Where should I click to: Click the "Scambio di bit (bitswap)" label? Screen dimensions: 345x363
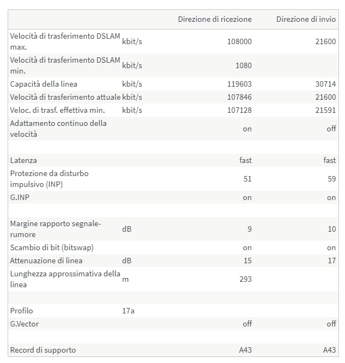click(52, 247)
